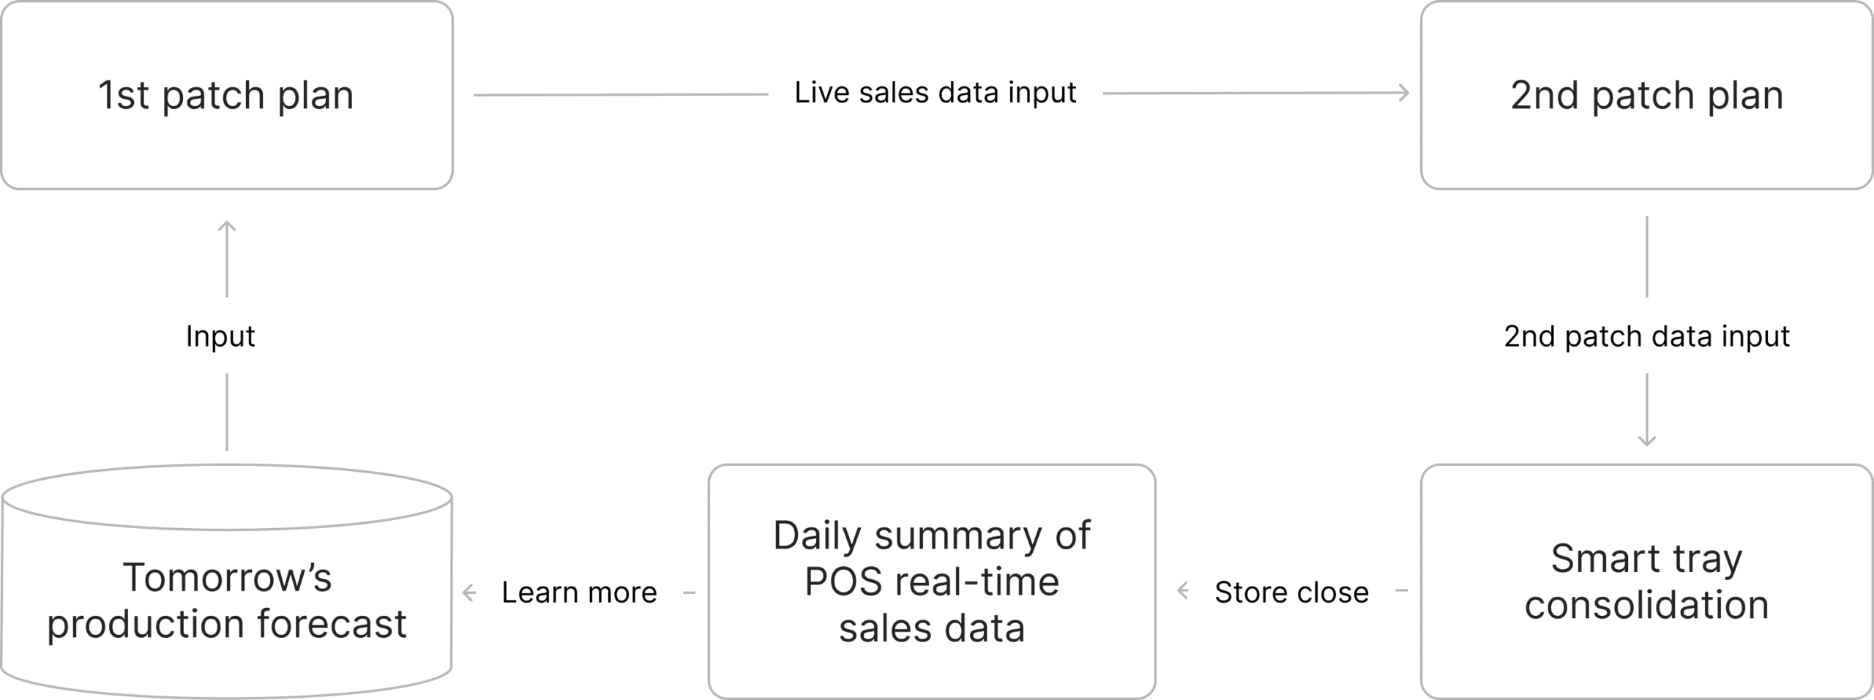Image resolution: width=1874 pixels, height=700 pixels.
Task: Click the down arrowhead above Smart tray consolidation
Action: 1646,440
